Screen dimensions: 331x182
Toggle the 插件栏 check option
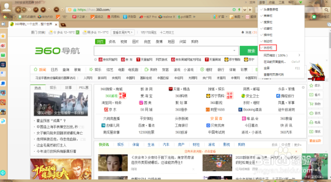[281, 35]
